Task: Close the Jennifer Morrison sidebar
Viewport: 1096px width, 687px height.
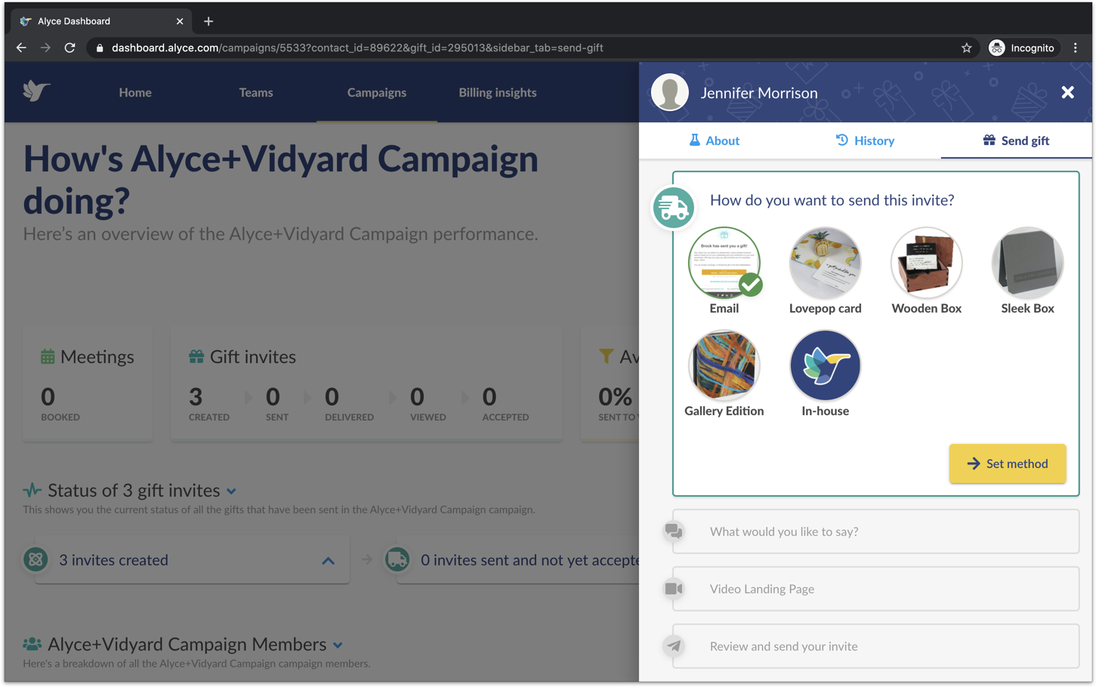Action: [x=1067, y=92]
